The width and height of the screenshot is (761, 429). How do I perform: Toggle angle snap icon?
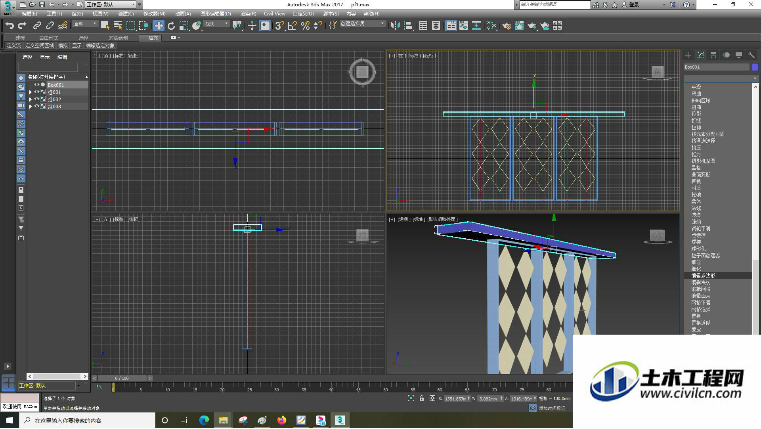click(292, 26)
